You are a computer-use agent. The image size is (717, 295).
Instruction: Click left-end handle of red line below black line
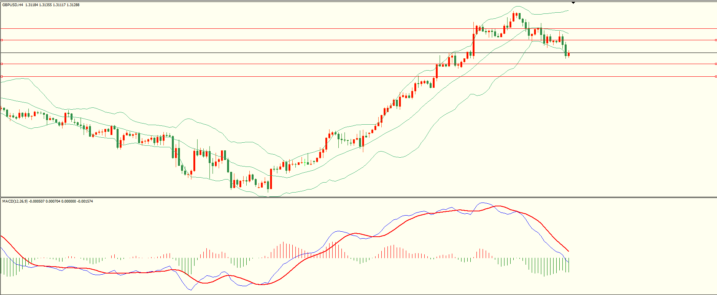click(2, 64)
